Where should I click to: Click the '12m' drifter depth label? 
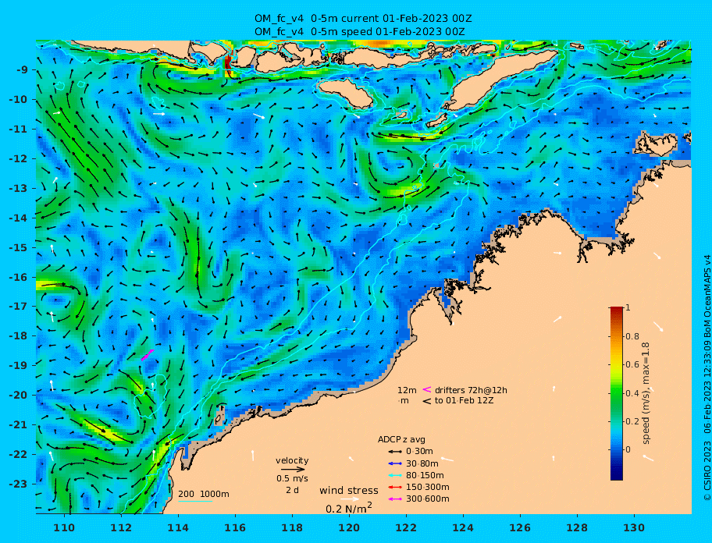point(407,390)
